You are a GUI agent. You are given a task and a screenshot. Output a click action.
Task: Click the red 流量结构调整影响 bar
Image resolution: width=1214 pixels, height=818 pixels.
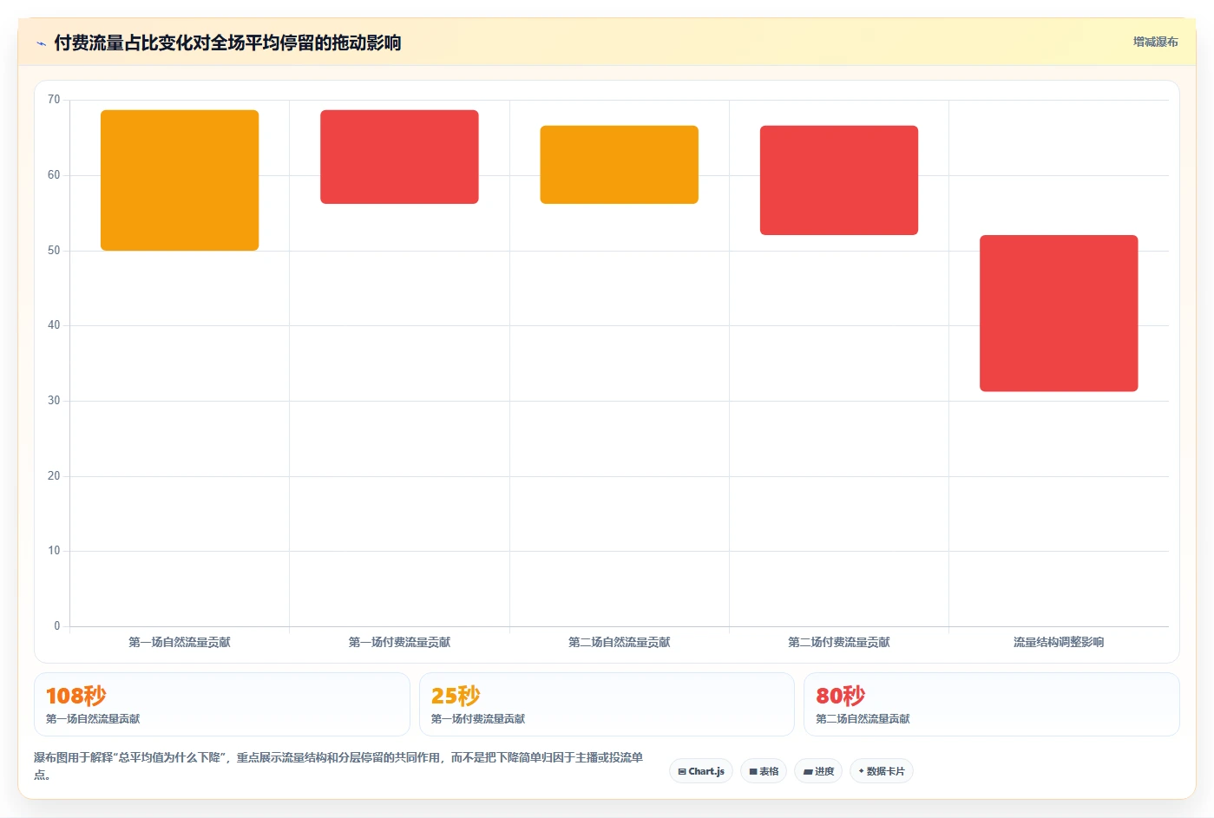tap(1059, 313)
